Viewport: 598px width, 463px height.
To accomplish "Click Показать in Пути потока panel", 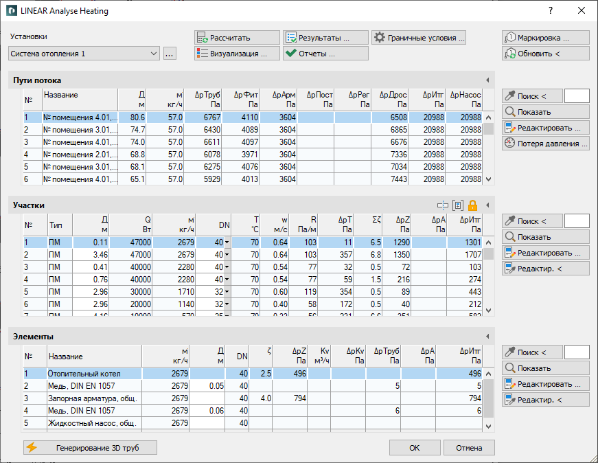I will point(546,112).
